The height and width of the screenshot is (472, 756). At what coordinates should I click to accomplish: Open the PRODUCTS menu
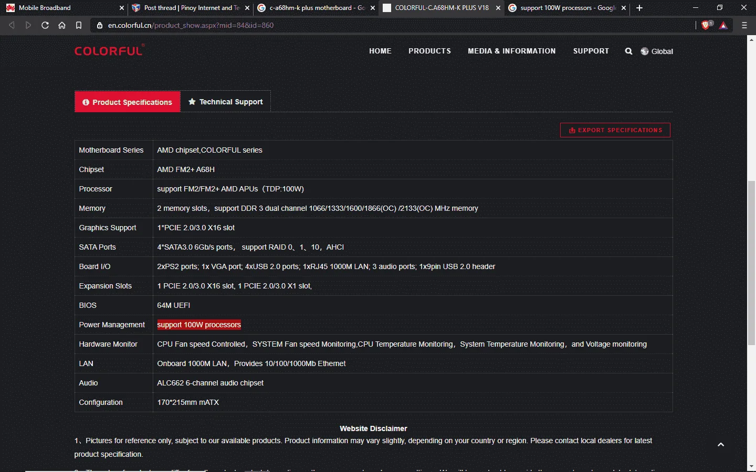pyautogui.click(x=429, y=51)
